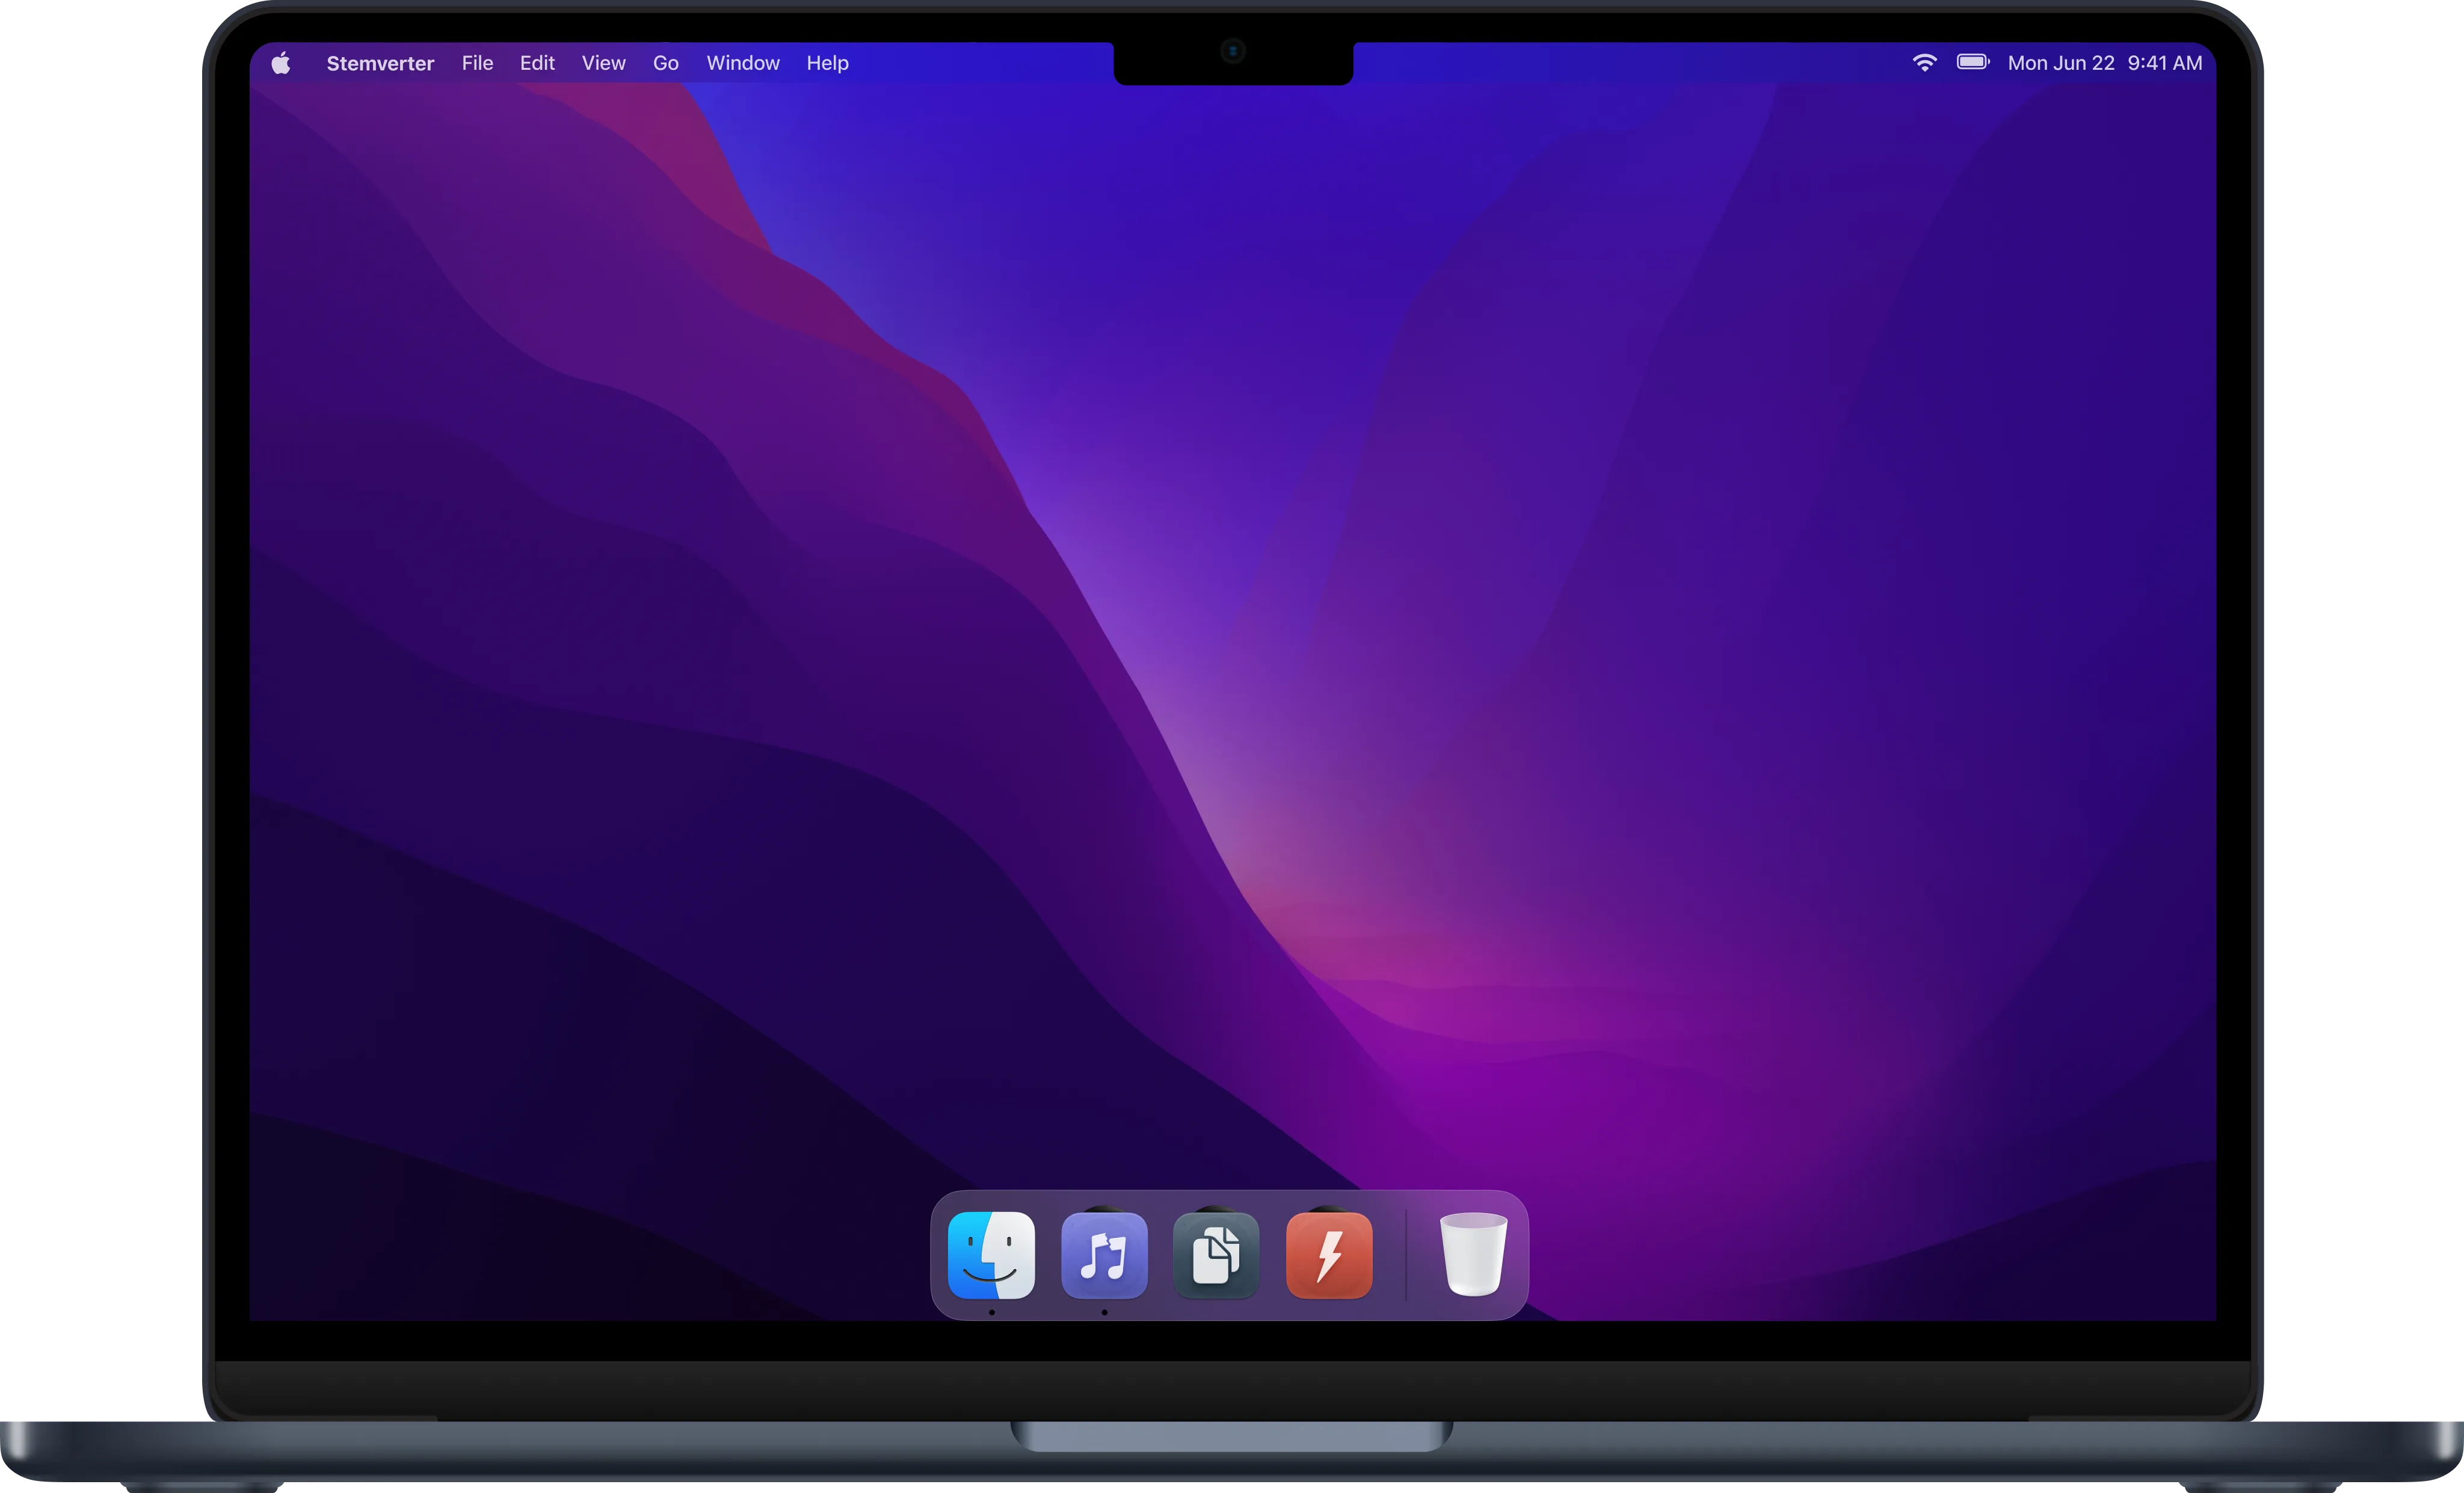Open the Window menu

click(742, 62)
